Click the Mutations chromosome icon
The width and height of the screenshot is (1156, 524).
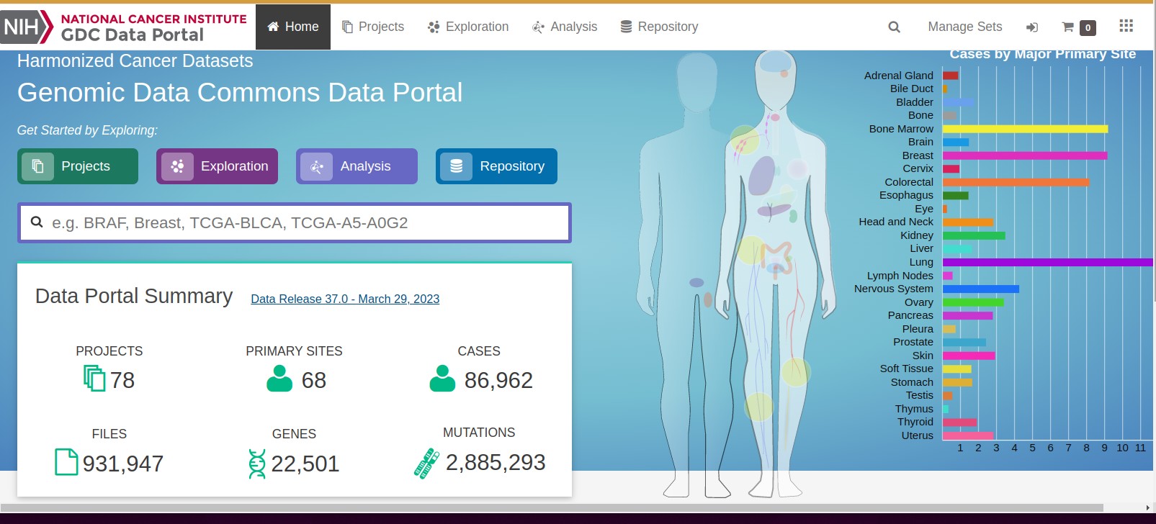click(426, 464)
